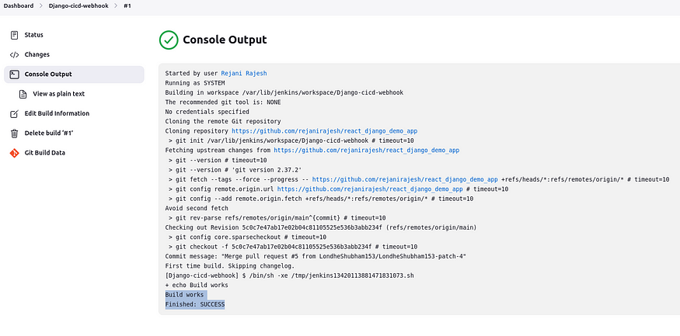This screenshot has height=336, width=680.
Task: Click 'Cloning the remote Git repository' line
Action: tap(223, 121)
